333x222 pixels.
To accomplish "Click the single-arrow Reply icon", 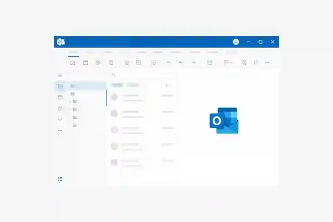I will pos(169,62).
